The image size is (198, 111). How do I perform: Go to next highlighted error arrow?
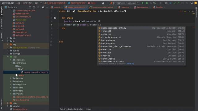193,11
